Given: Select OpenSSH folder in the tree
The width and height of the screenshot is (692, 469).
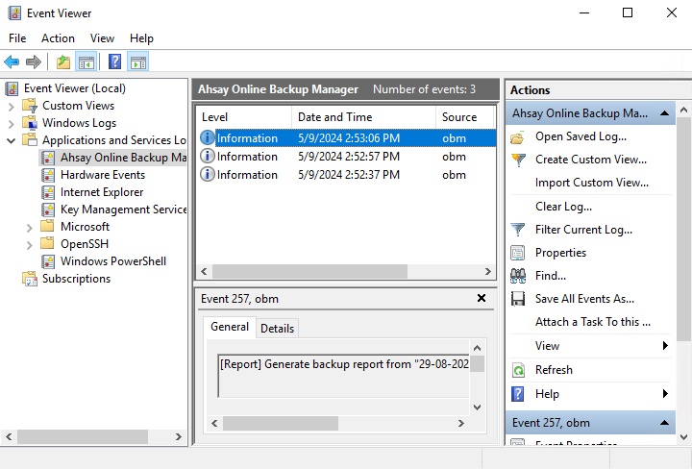Looking at the screenshot, I should [x=85, y=244].
